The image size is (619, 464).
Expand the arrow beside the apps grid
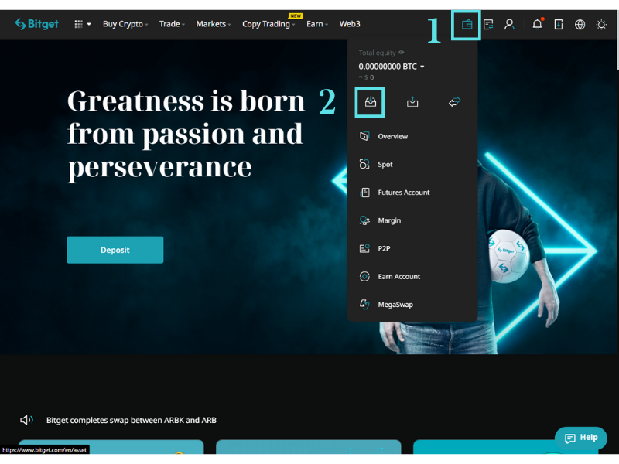(89, 24)
